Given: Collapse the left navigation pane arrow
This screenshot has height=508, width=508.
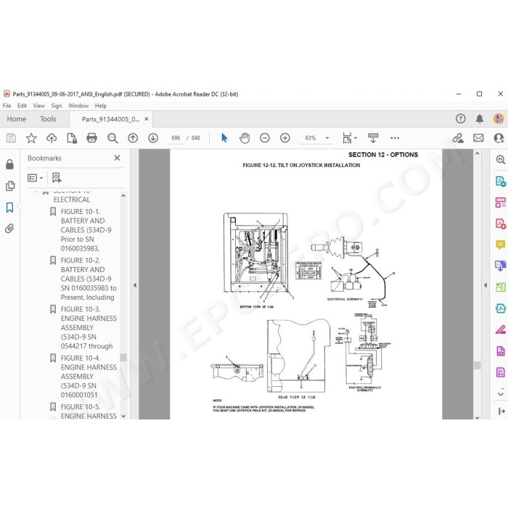Looking at the screenshot, I should coord(135,285).
